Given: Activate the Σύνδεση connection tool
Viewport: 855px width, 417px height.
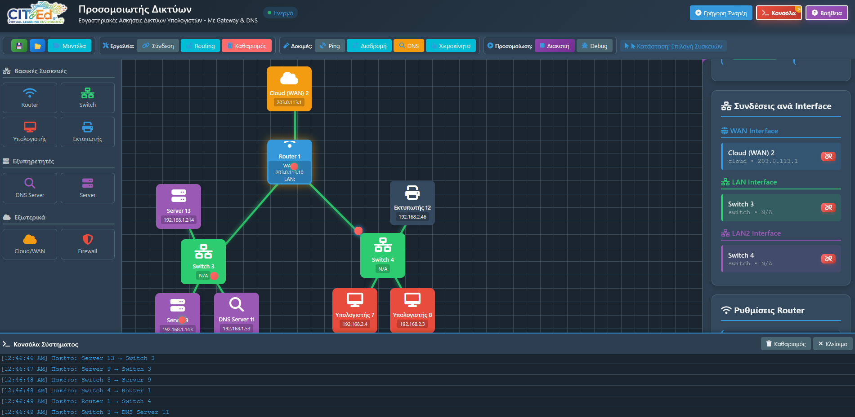Looking at the screenshot, I should coord(158,46).
